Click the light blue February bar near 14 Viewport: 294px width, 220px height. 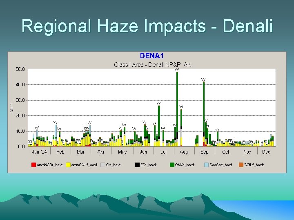56,135
